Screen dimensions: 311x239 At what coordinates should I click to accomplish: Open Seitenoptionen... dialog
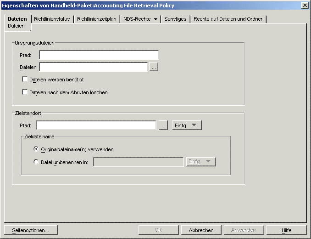[31, 230]
